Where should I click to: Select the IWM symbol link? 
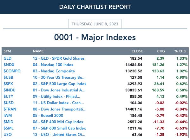(8, 116)
